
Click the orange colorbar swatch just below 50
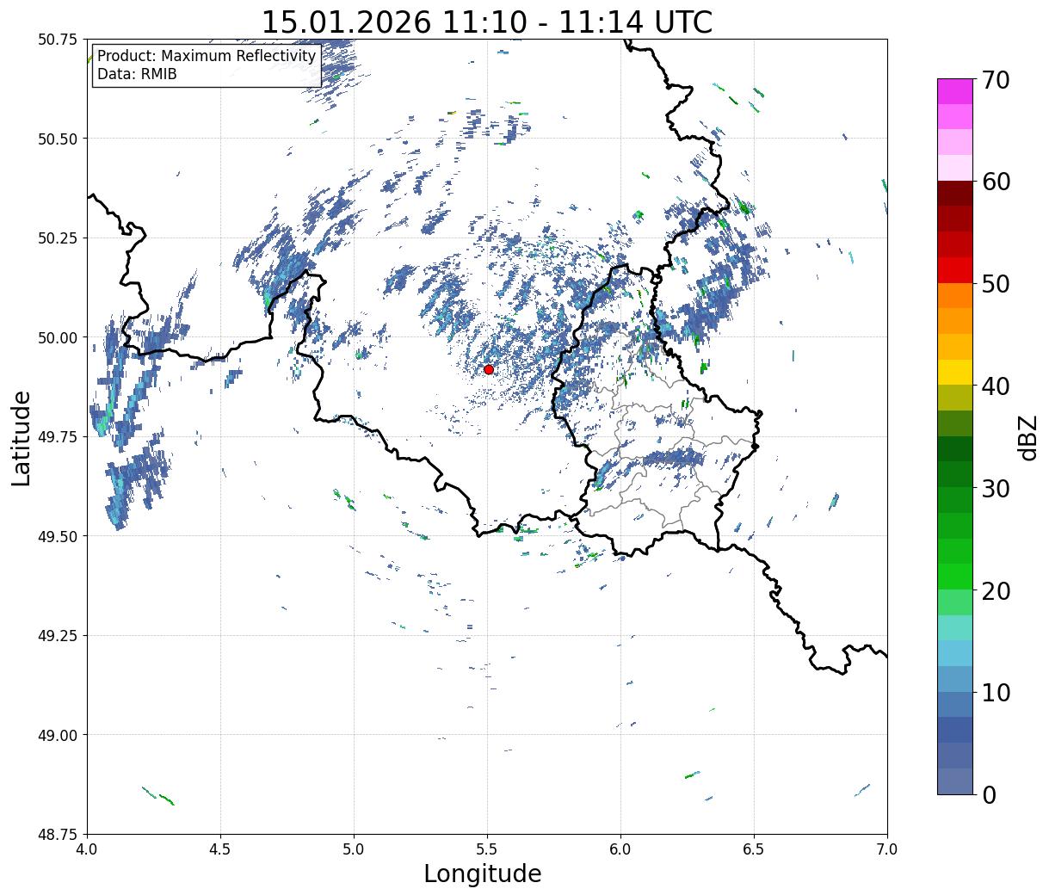(x=955, y=296)
